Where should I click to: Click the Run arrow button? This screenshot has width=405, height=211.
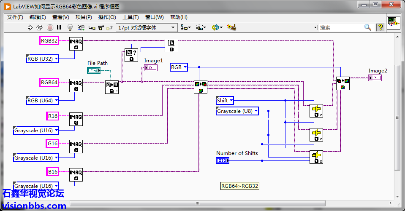coord(30,27)
